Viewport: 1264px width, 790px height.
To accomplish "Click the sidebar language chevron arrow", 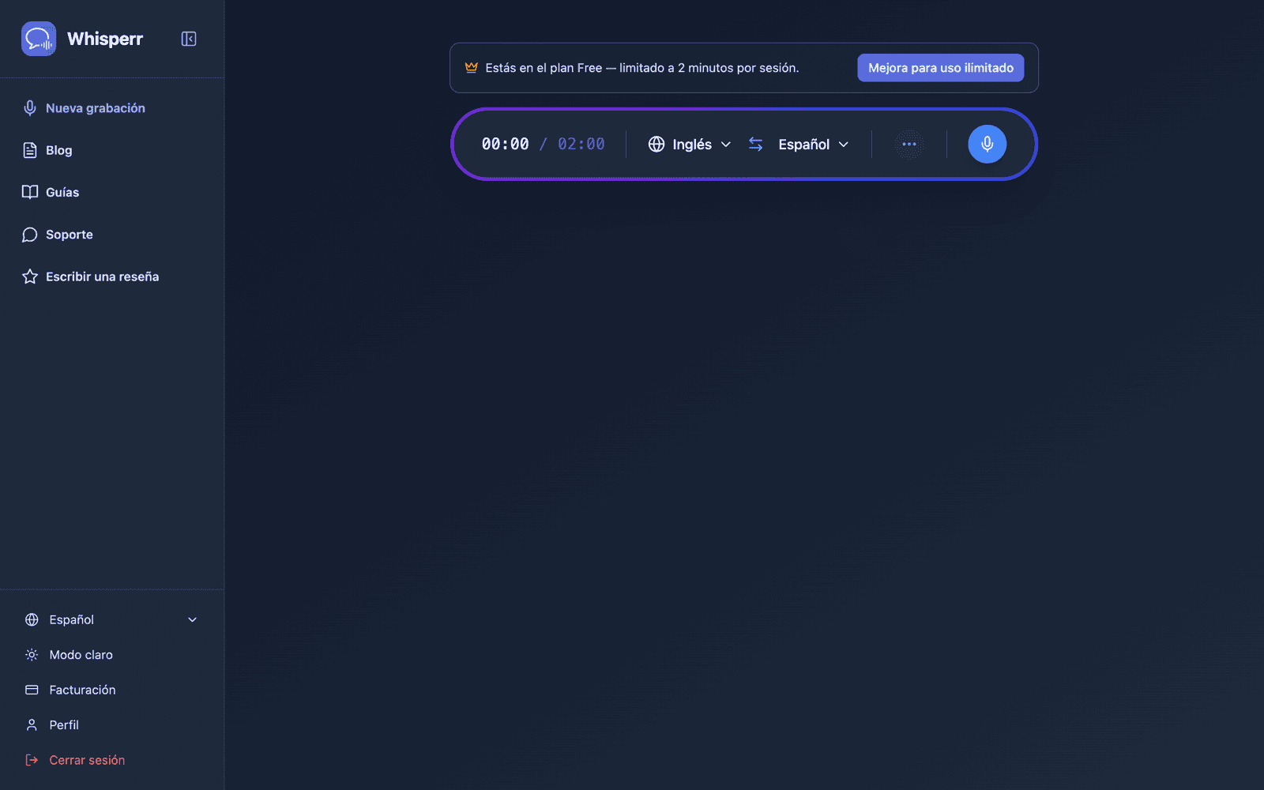I will tap(192, 620).
